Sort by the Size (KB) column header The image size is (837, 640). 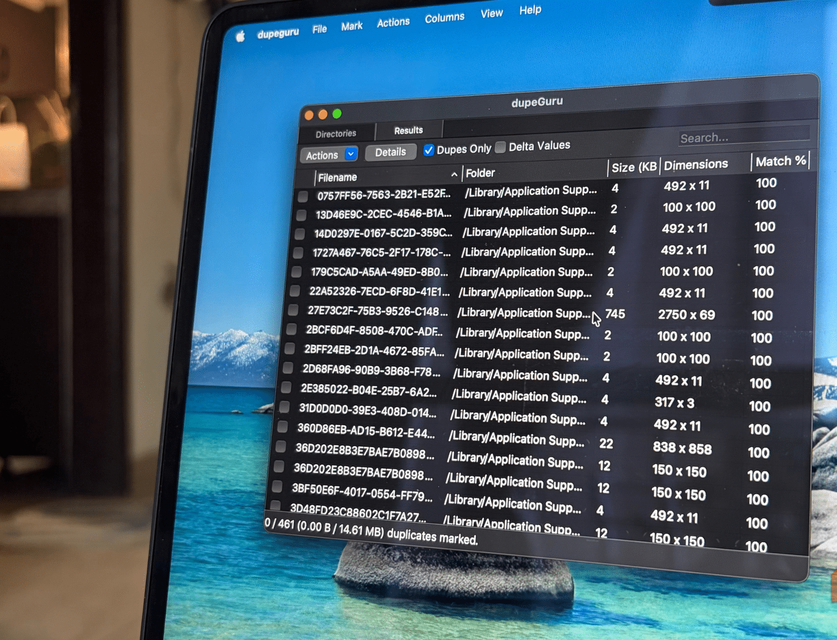coord(634,167)
